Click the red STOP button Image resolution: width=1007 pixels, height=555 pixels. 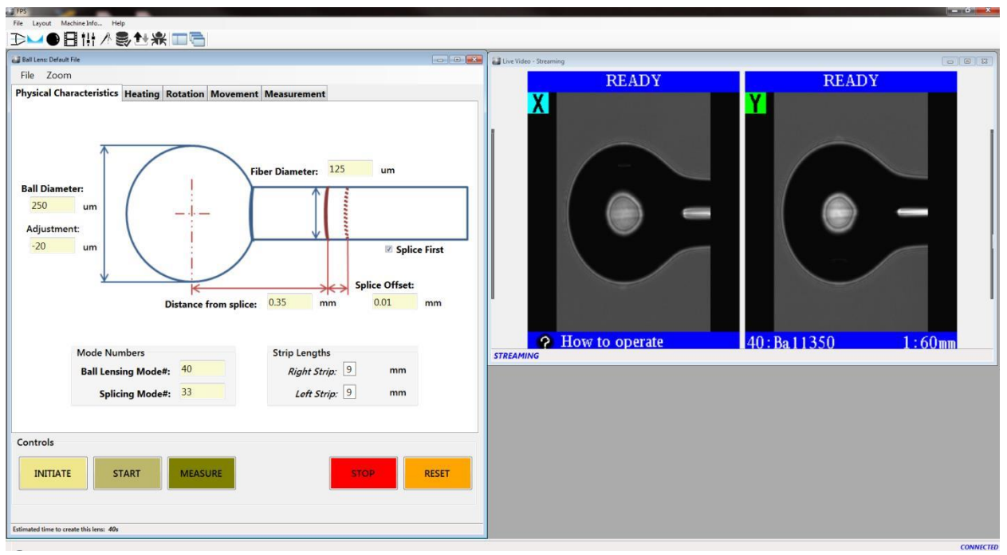point(363,473)
